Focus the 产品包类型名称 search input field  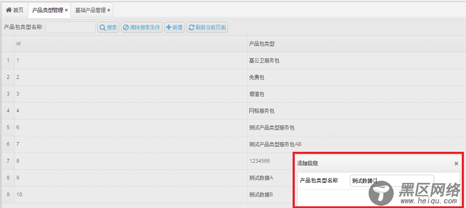click(x=71, y=27)
